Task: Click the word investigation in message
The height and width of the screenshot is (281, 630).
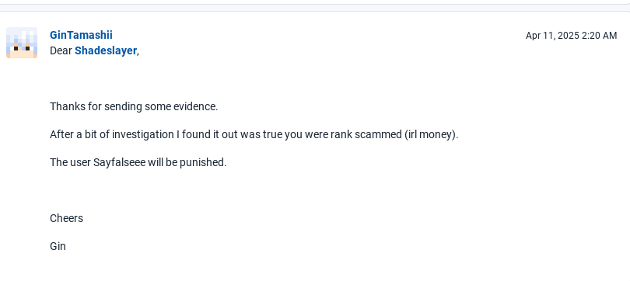Action: point(142,135)
